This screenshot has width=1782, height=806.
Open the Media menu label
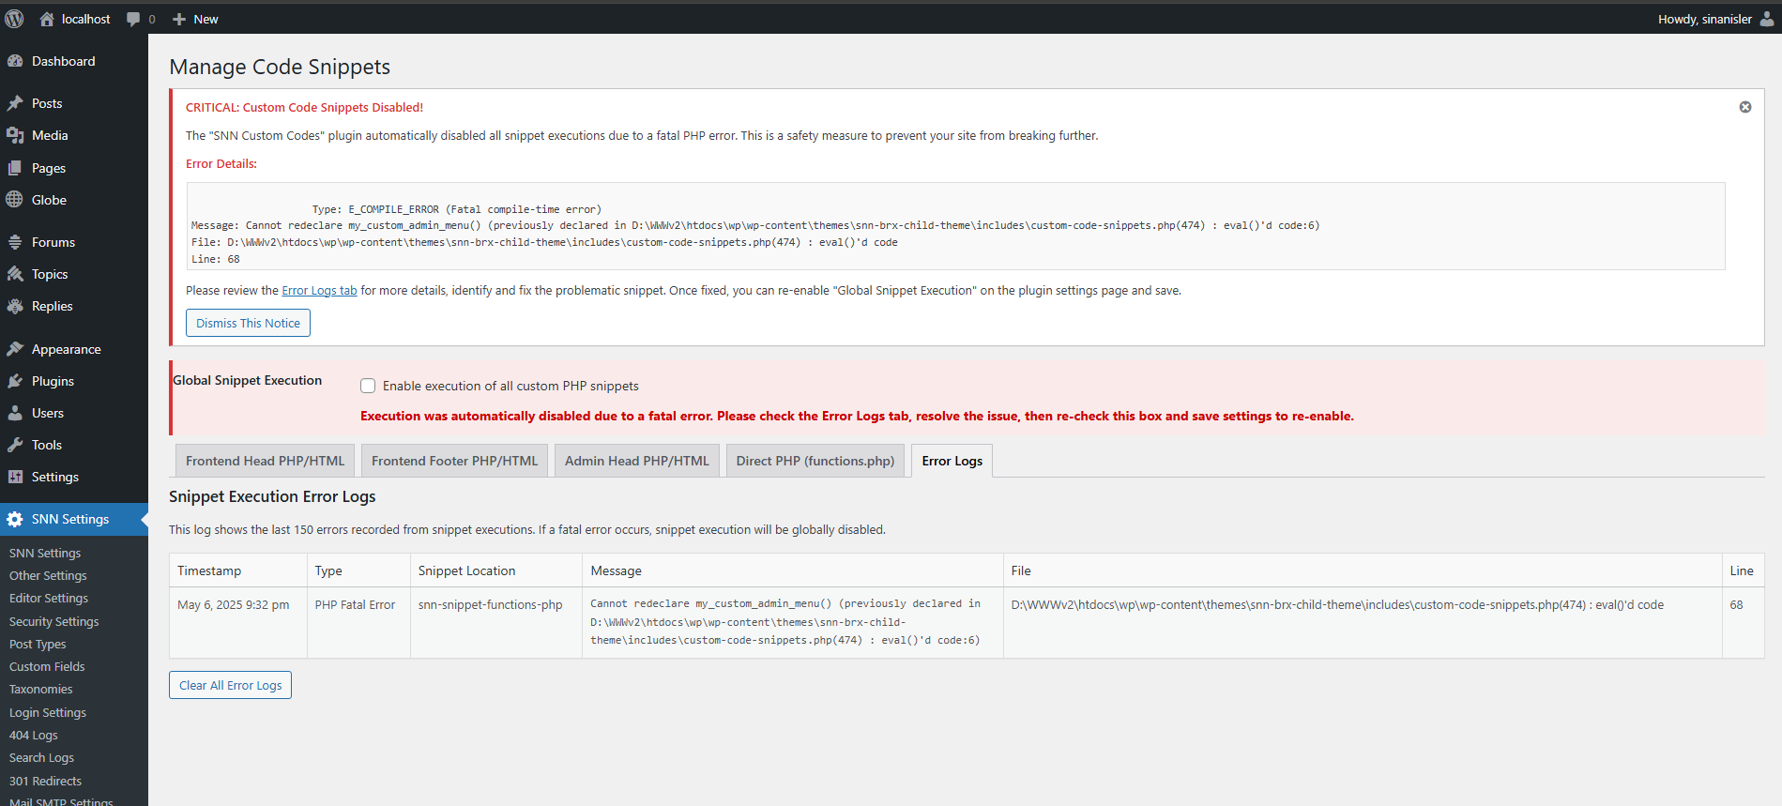50,135
